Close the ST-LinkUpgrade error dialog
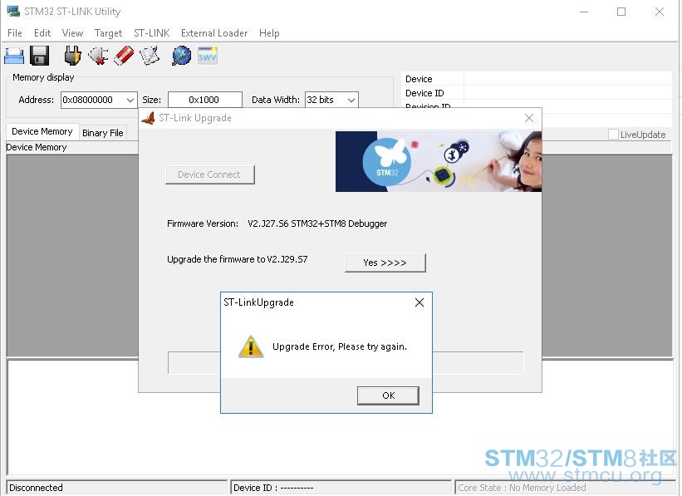Image resolution: width=682 pixels, height=496 pixels. (x=420, y=302)
